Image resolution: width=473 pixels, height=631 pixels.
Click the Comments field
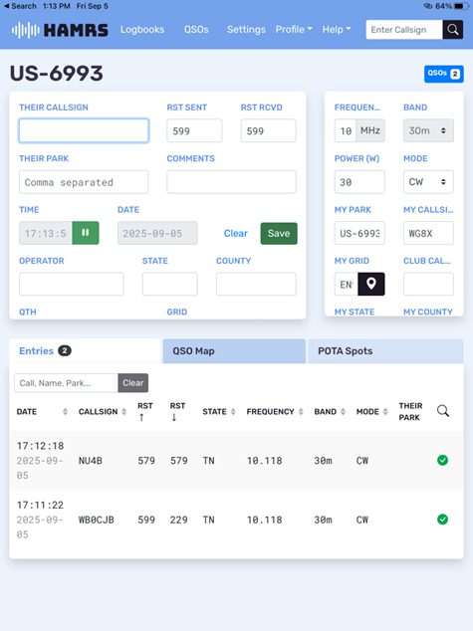[x=231, y=181]
